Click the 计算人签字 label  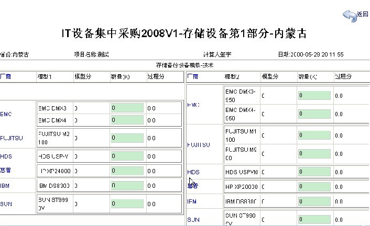[217, 55]
